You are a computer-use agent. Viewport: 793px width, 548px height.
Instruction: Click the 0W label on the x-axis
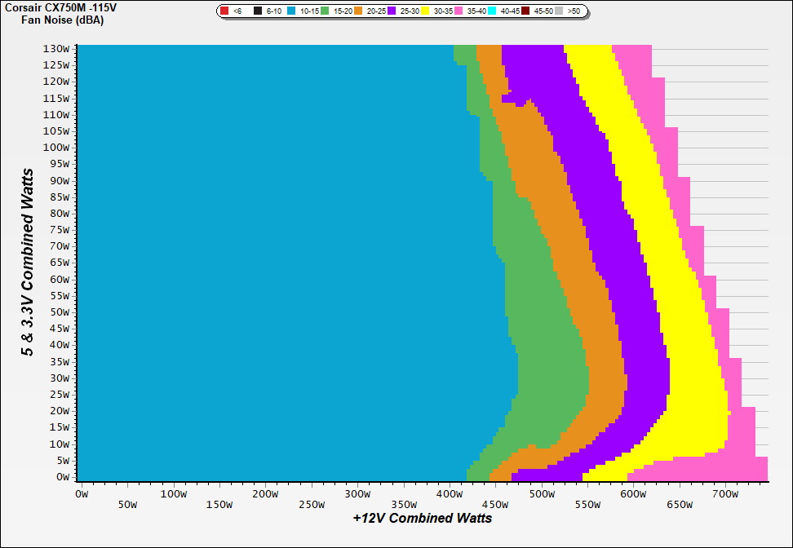80,493
